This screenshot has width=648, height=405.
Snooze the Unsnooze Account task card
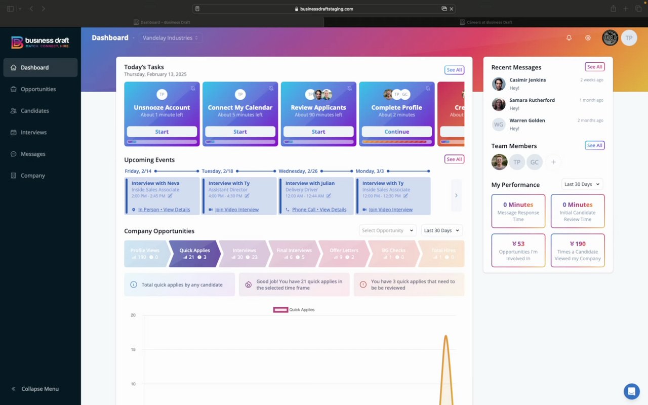tap(193, 88)
